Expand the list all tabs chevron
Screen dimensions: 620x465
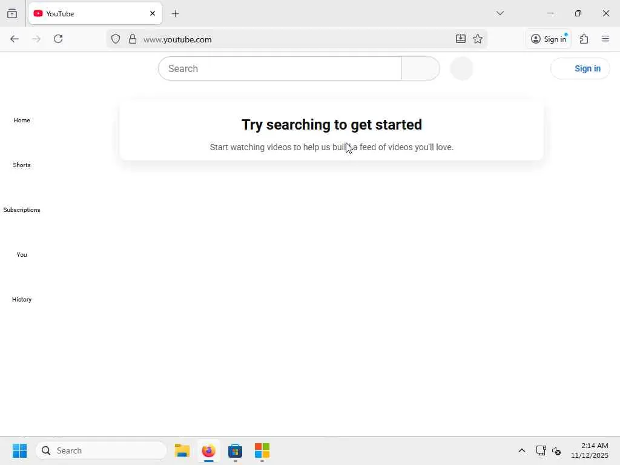(500, 13)
